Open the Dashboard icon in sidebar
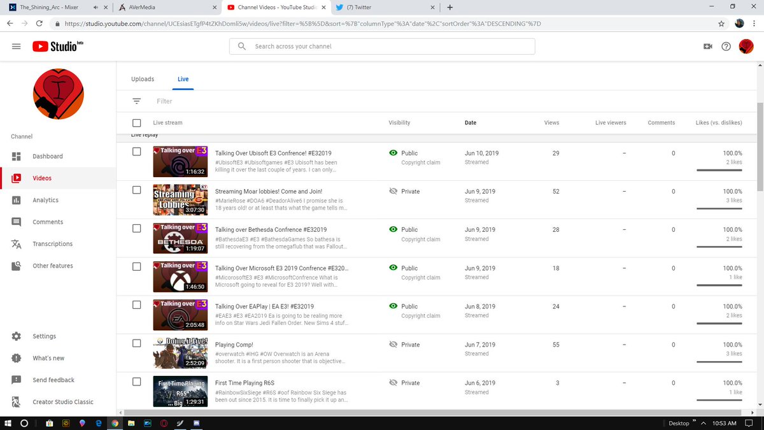Screen dimensions: 764x430 (17, 156)
